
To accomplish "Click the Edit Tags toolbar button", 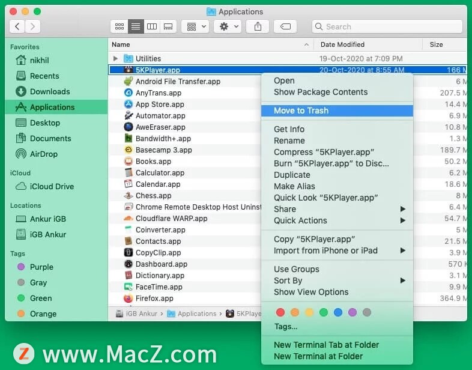I will (285, 26).
